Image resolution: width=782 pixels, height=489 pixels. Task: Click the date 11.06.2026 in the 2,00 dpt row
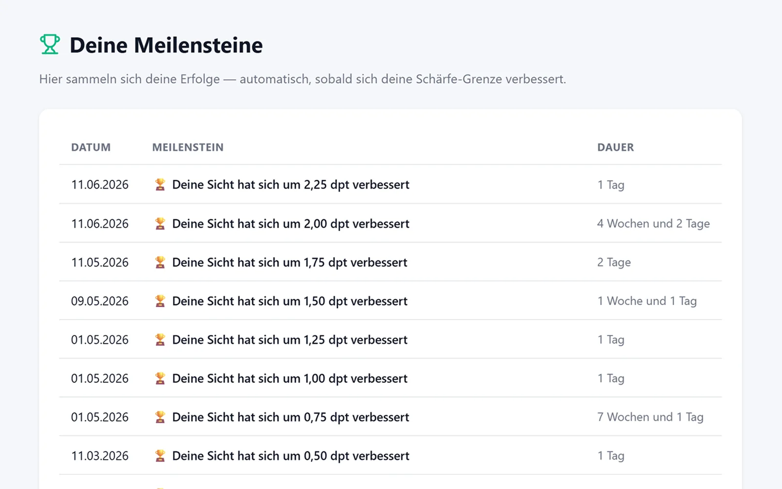click(100, 224)
